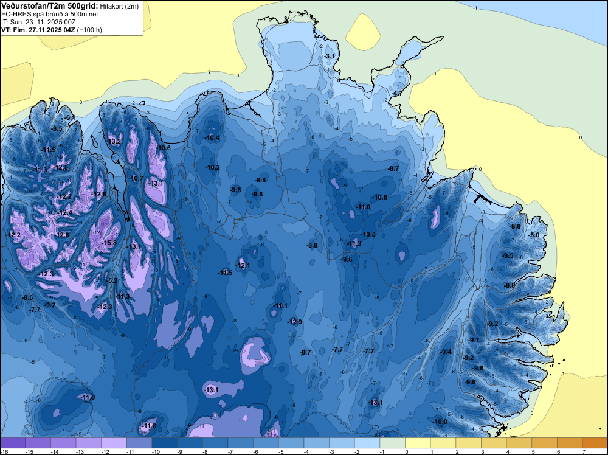Image resolution: width=608 pixels, height=455 pixels.
Task: Click the -12.8 temperature value
Action: coord(61,235)
